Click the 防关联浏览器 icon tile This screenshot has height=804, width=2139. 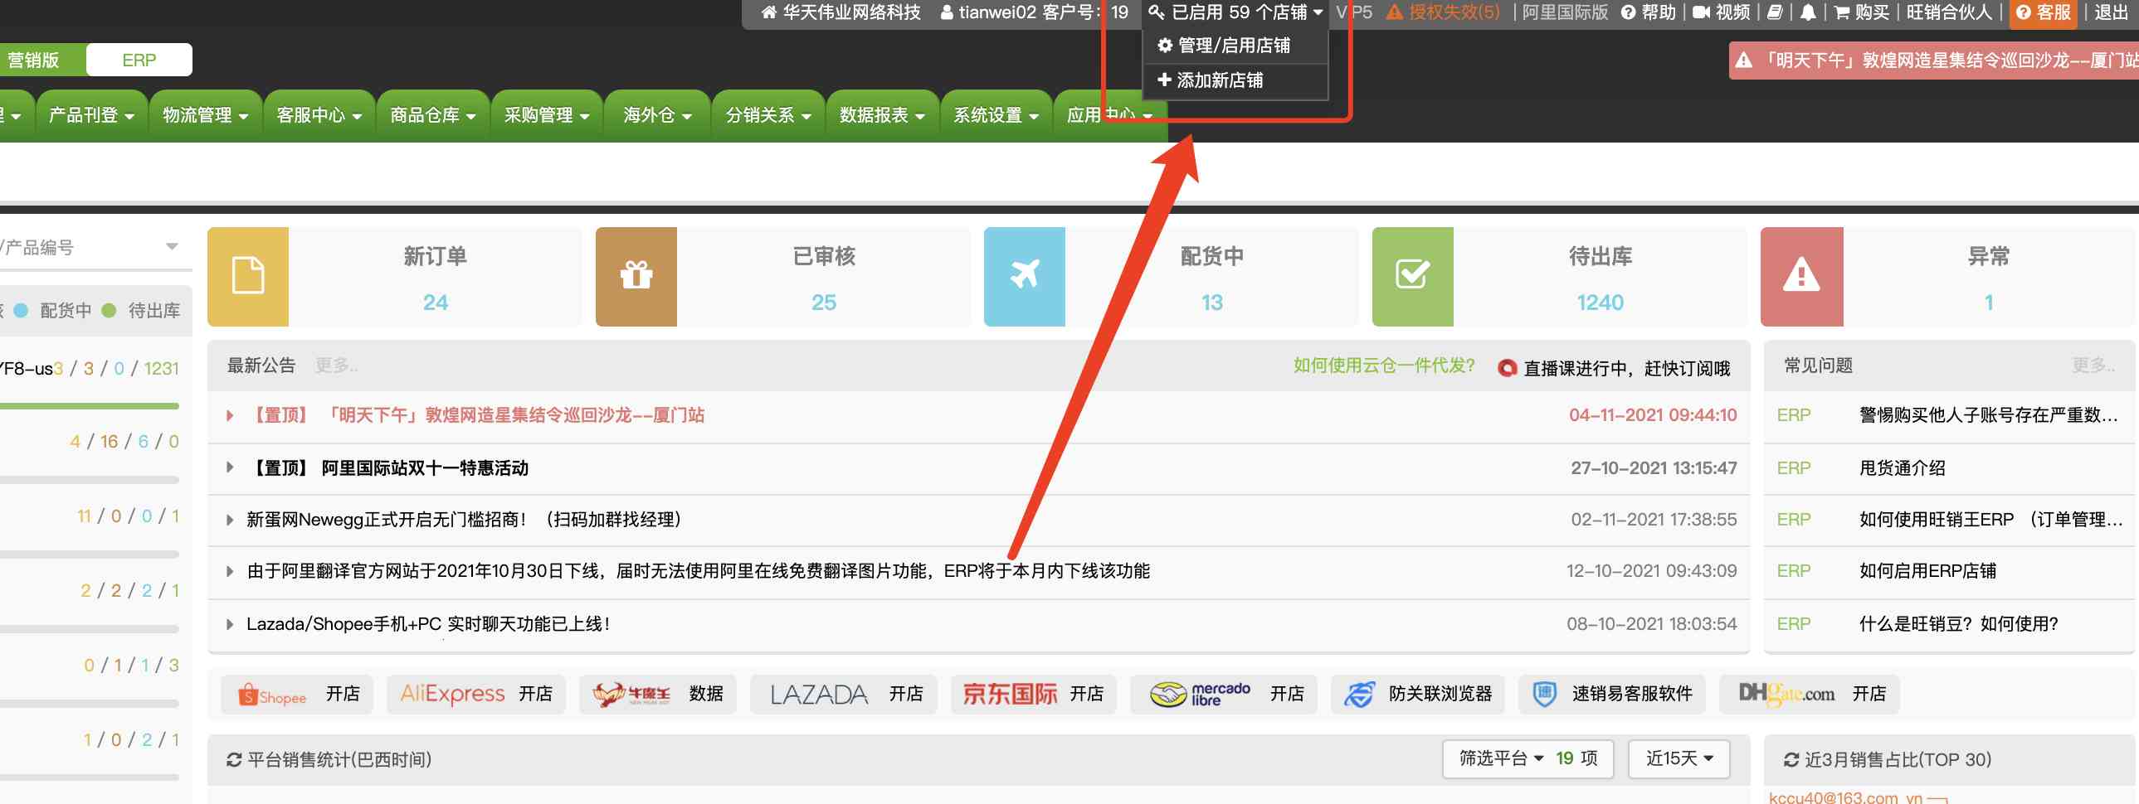coord(1417,694)
